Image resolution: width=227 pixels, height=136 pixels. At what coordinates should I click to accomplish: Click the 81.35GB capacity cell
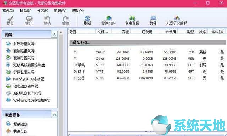123,78
